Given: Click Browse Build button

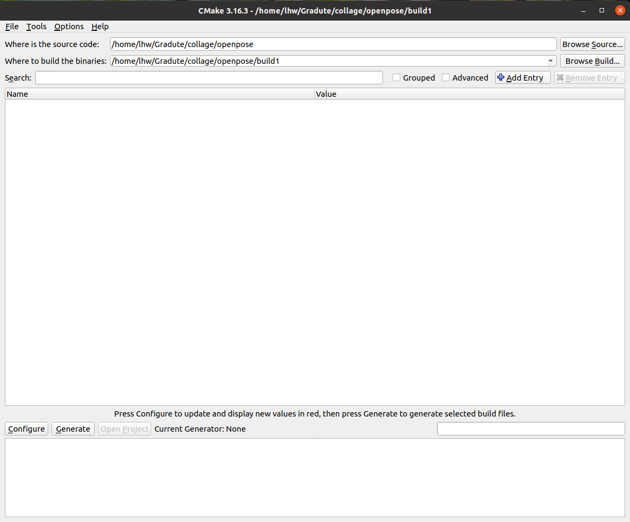Looking at the screenshot, I should point(592,61).
